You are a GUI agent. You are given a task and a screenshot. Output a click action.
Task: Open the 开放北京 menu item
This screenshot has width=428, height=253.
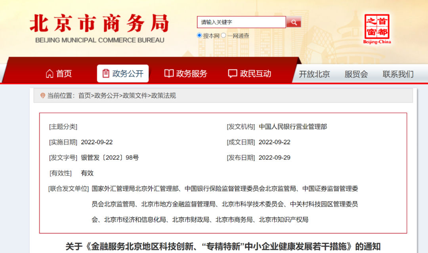(314, 74)
